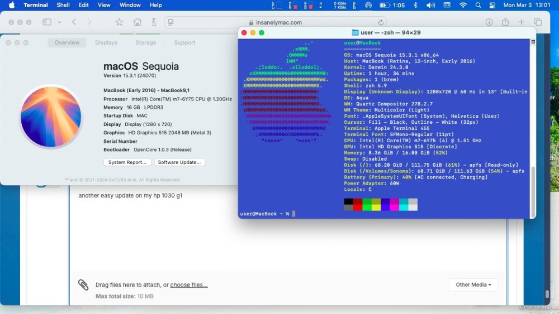The height and width of the screenshot is (314, 559).
Task: Open the Edit menu
Action: pyautogui.click(x=83, y=5)
